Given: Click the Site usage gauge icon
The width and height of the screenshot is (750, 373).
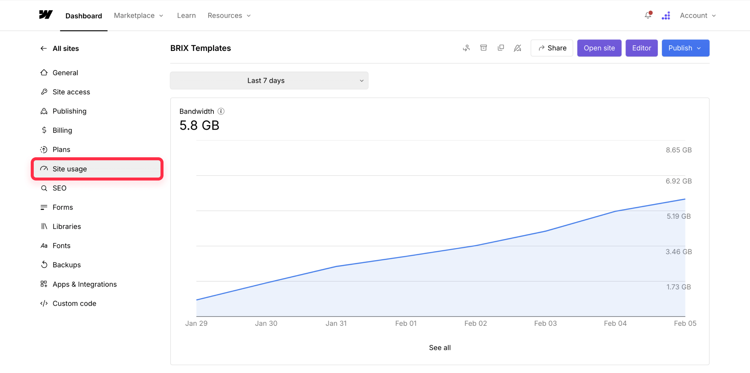Looking at the screenshot, I should [44, 169].
